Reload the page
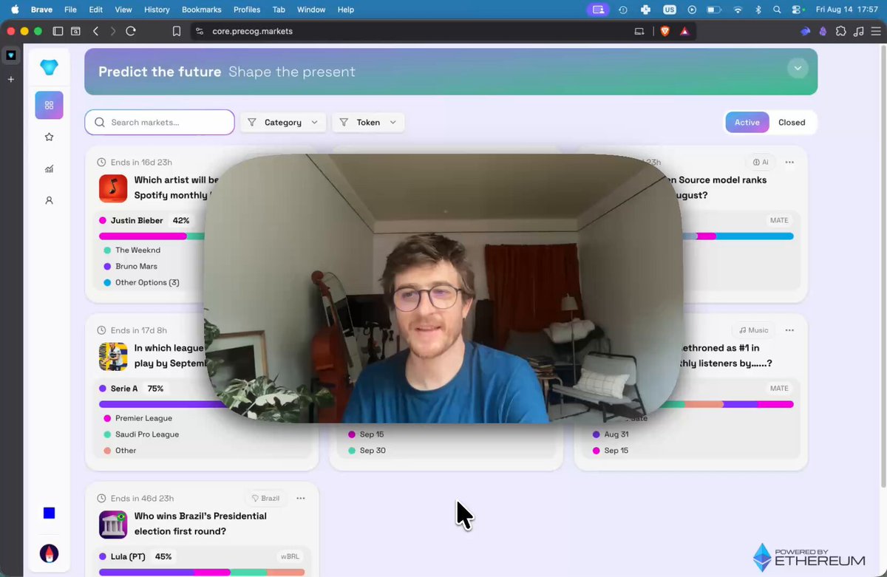 [x=131, y=31]
